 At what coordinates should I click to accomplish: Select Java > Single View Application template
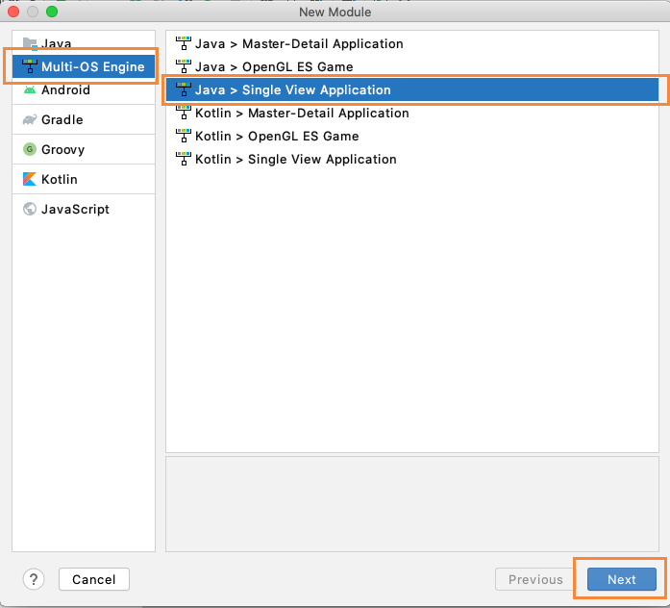click(412, 89)
